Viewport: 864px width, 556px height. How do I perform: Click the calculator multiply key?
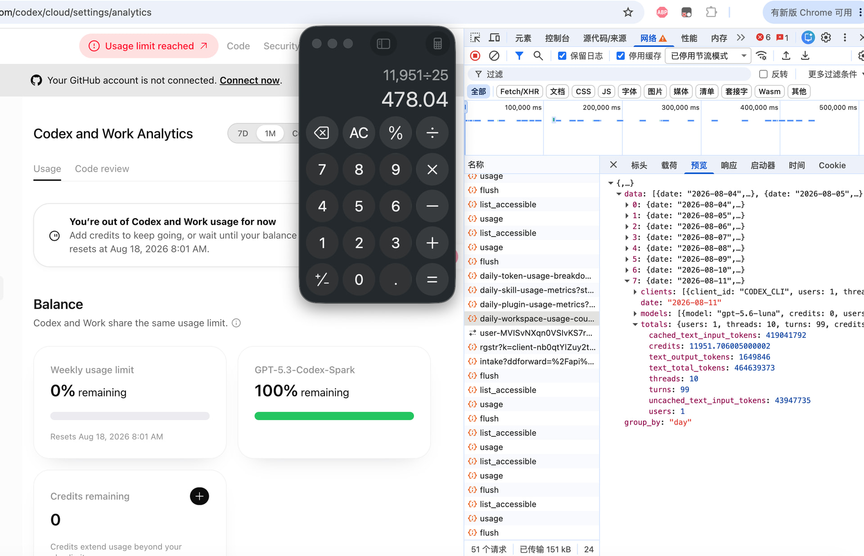pos(432,170)
